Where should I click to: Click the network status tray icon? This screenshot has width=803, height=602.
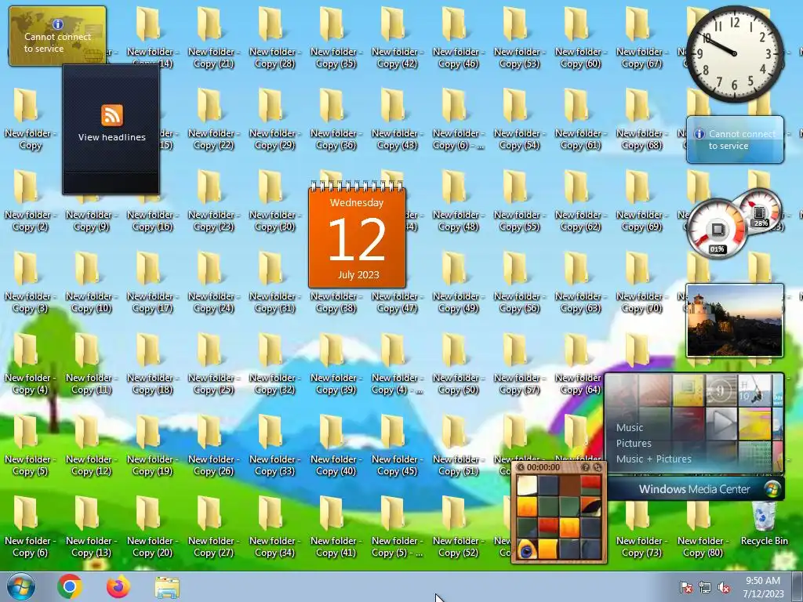tap(705, 587)
